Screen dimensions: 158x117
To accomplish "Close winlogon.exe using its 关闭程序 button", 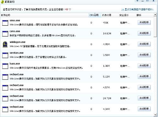I will [144, 44].
